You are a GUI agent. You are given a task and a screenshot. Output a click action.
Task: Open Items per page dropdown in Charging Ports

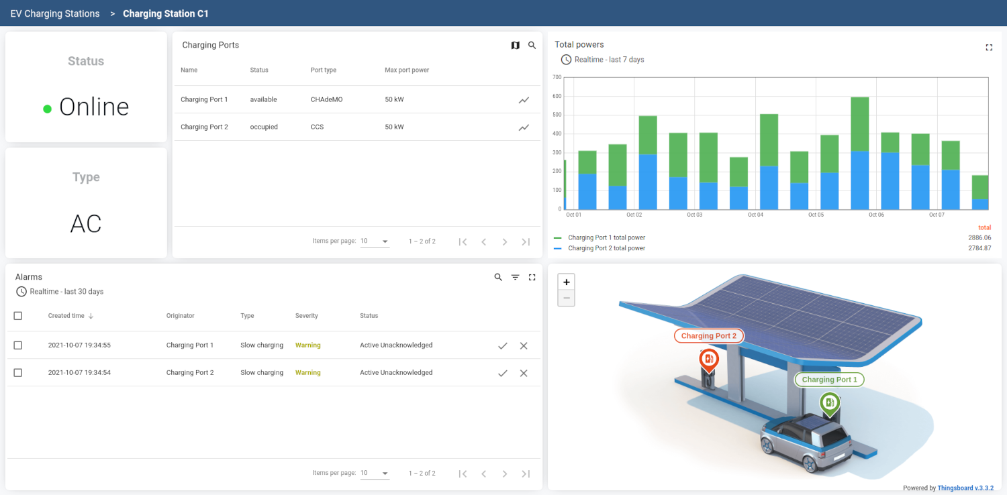click(x=375, y=241)
